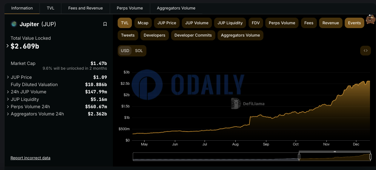The height and width of the screenshot is (170, 376).
Task: Click the unselected range area in chart navigator
Action: 216,157
